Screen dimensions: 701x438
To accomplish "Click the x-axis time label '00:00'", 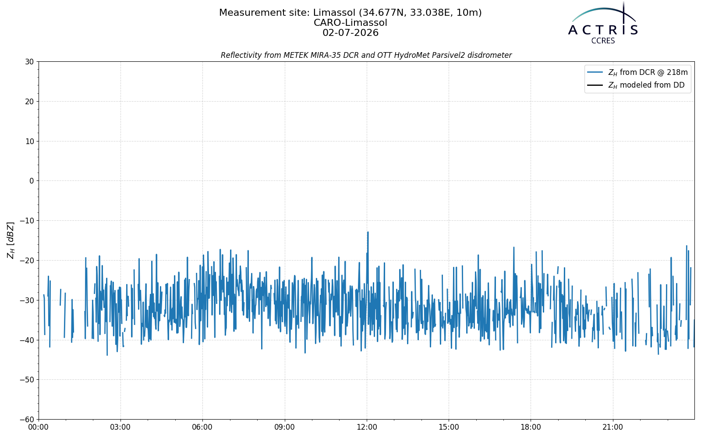I will (x=39, y=427).
